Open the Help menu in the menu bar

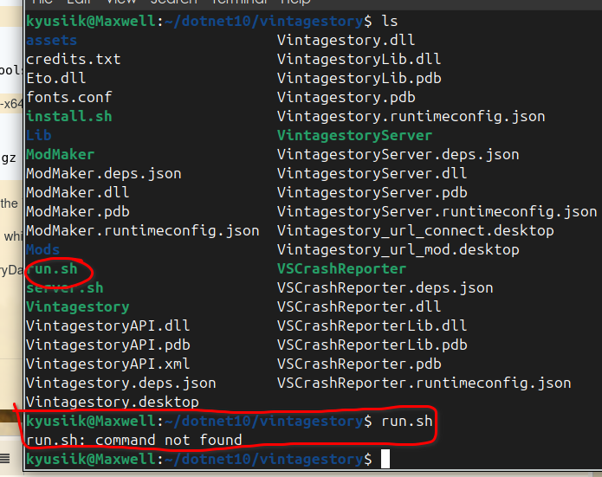[295, 3]
